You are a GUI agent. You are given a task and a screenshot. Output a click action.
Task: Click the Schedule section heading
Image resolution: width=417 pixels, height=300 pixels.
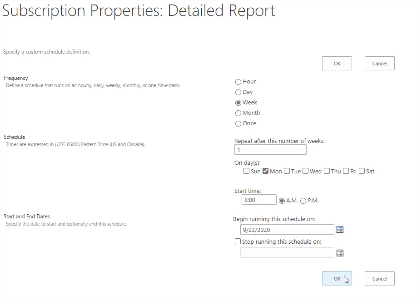[15, 137]
